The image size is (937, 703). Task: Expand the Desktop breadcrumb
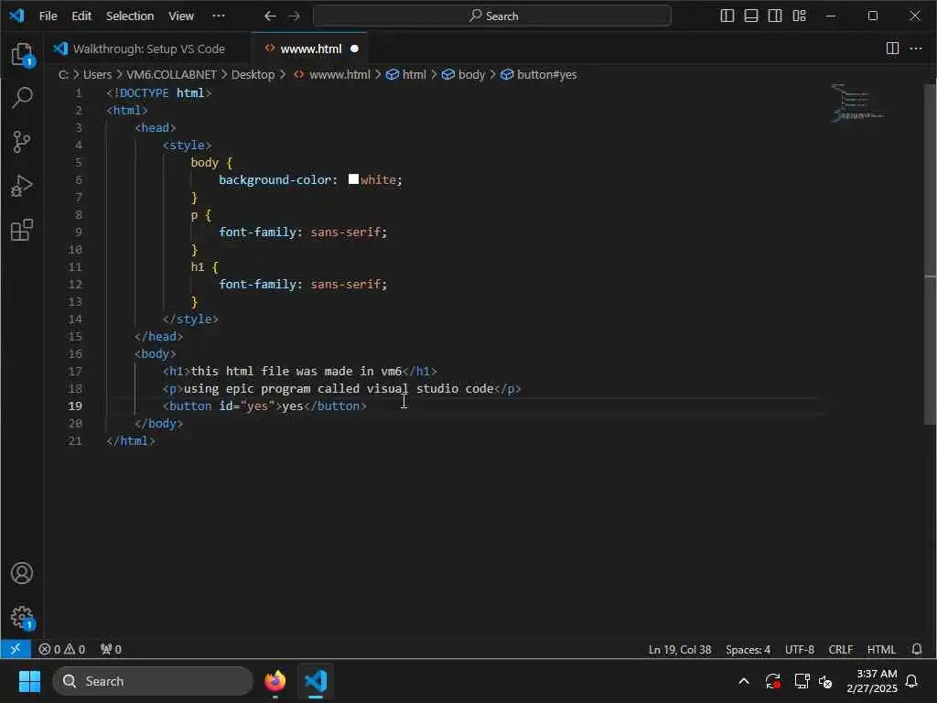point(253,75)
